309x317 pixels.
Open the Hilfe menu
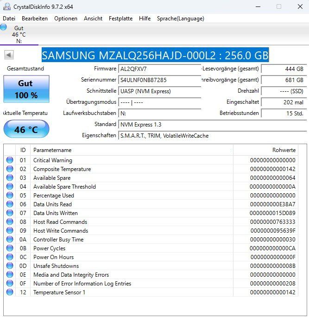pyautogui.click(x=145, y=19)
